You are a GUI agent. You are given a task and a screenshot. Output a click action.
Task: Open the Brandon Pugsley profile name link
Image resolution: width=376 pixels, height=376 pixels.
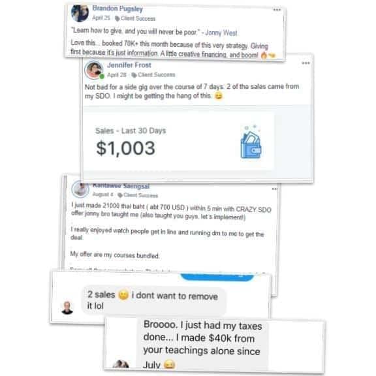[x=117, y=8]
